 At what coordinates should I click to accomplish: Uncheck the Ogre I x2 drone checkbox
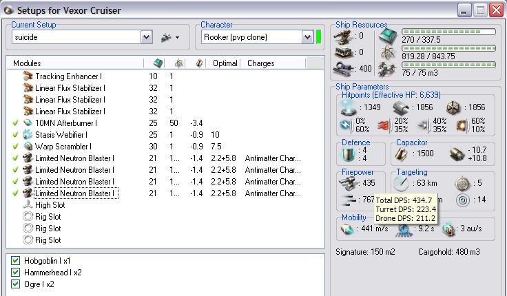pyautogui.click(x=15, y=284)
